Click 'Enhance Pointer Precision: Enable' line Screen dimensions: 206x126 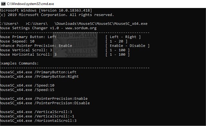point(36,46)
